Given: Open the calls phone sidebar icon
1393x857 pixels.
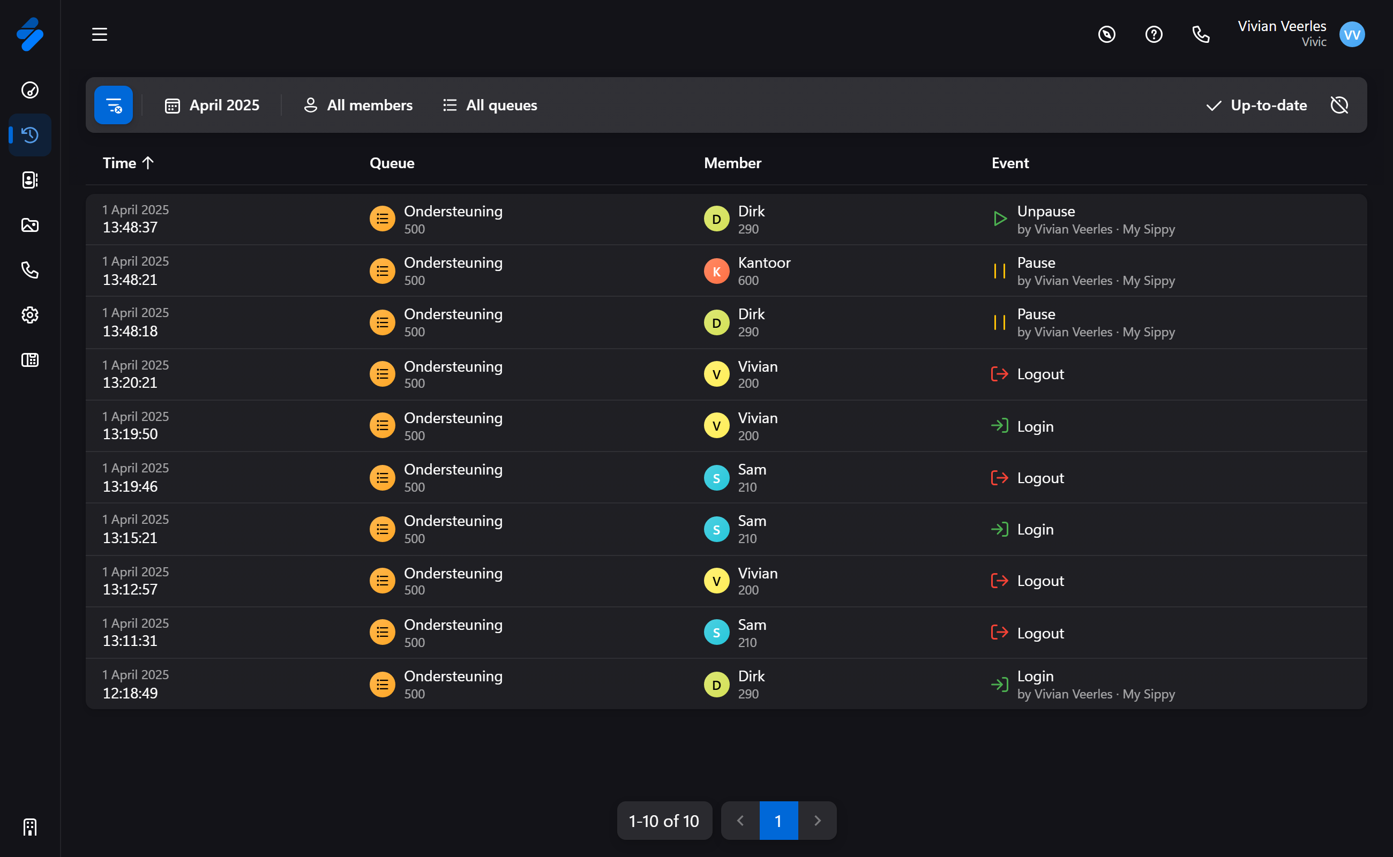Looking at the screenshot, I should click(30, 270).
